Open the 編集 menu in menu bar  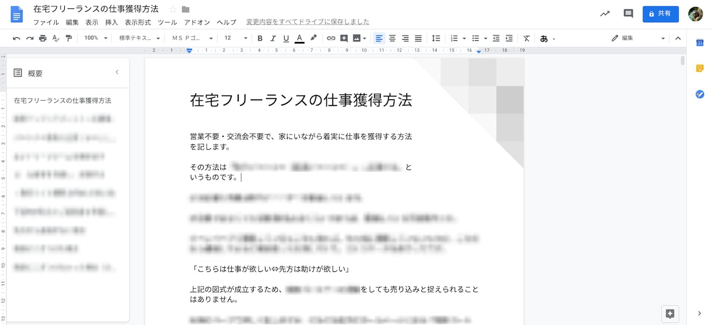pos(72,22)
